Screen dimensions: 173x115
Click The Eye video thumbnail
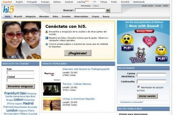[52, 89]
